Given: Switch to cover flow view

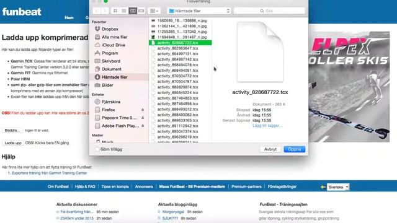Looking at the screenshot, I should pos(141,11).
